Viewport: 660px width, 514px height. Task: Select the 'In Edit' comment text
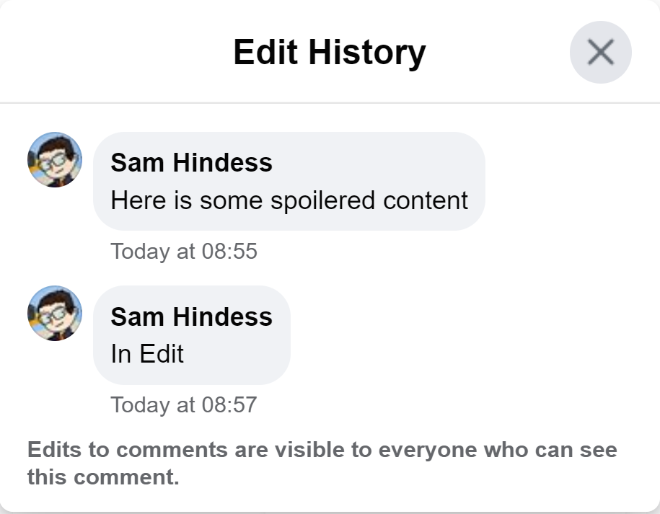pos(147,354)
